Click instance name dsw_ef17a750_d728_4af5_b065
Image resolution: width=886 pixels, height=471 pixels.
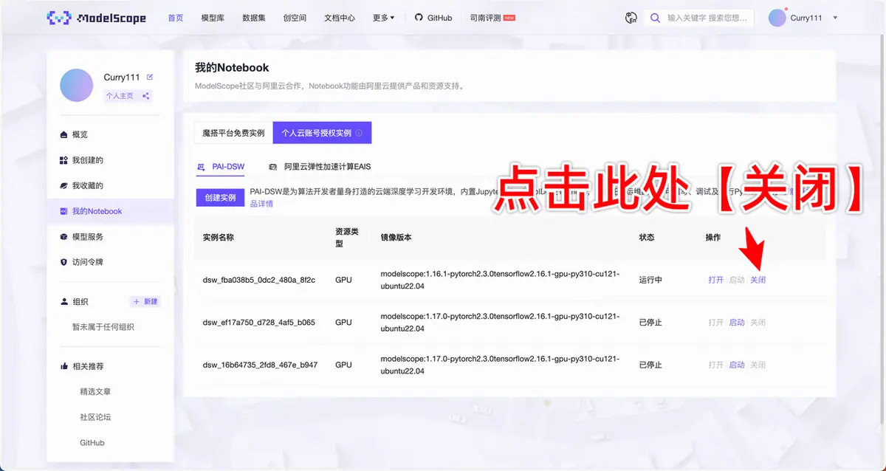[x=258, y=323]
